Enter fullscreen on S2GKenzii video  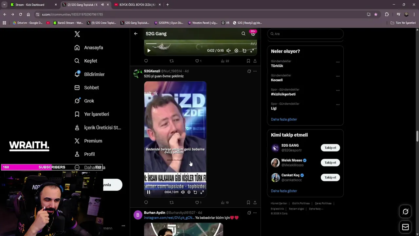pos(202,192)
